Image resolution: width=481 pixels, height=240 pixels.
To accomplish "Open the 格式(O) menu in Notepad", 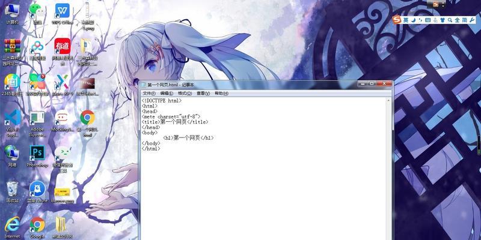I will (185, 94).
